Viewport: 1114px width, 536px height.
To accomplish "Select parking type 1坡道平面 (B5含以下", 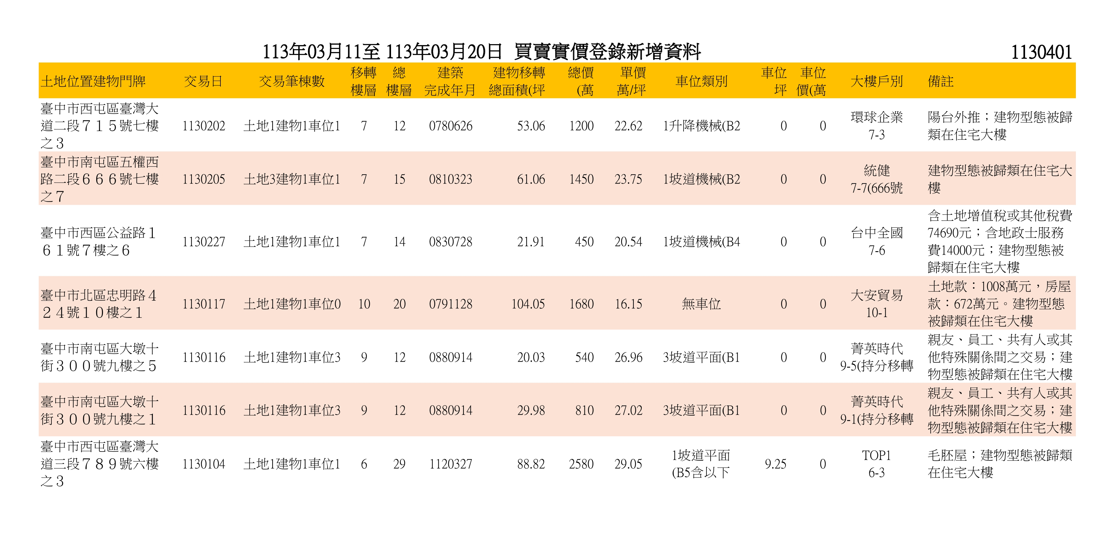I will click(x=701, y=464).
